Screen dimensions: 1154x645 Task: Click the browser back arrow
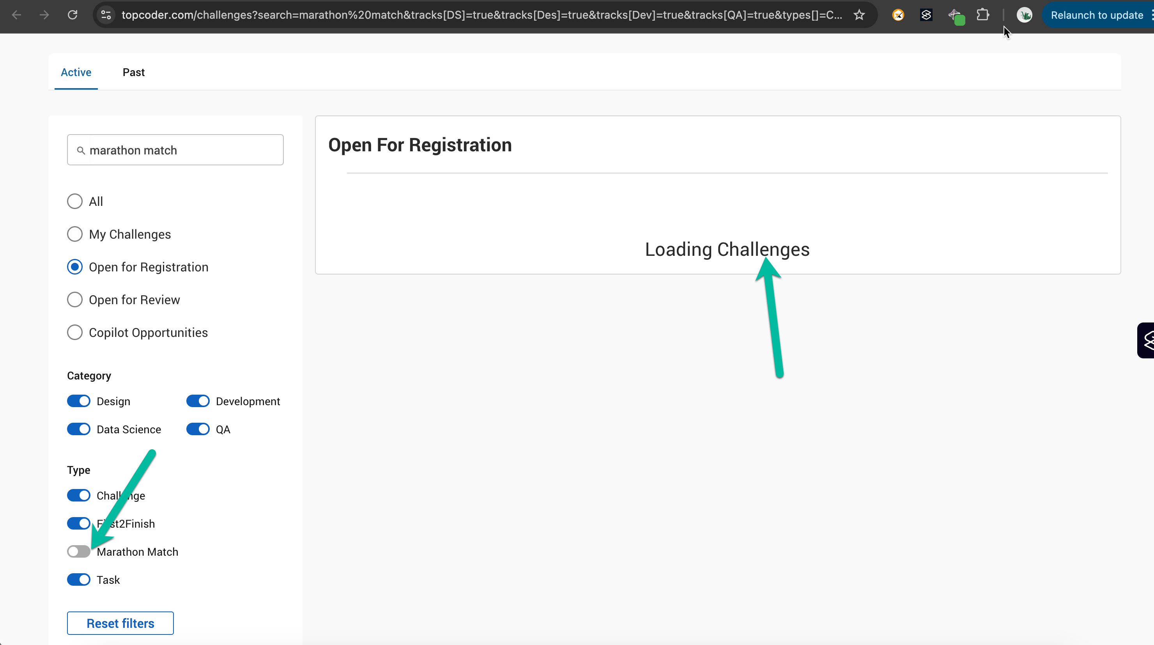(17, 15)
